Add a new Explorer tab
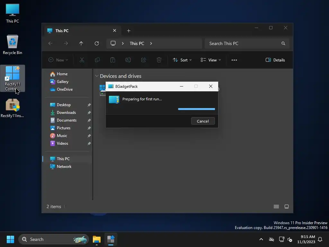The height and width of the screenshot is (247, 329). coord(129,31)
